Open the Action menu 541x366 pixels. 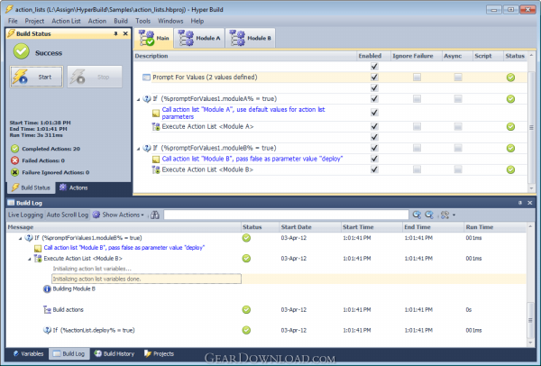[97, 21]
